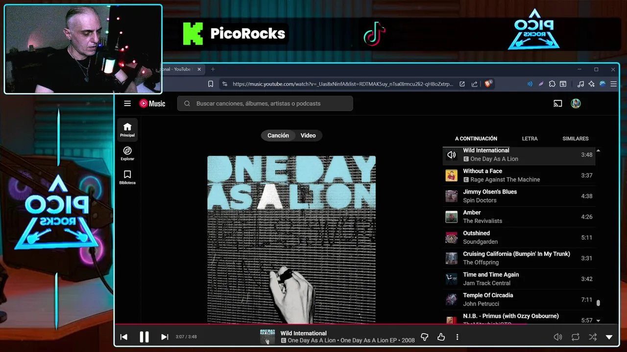The height and width of the screenshot is (352, 627).
Task: Open Rage Against The Machine artist link
Action: [505, 179]
